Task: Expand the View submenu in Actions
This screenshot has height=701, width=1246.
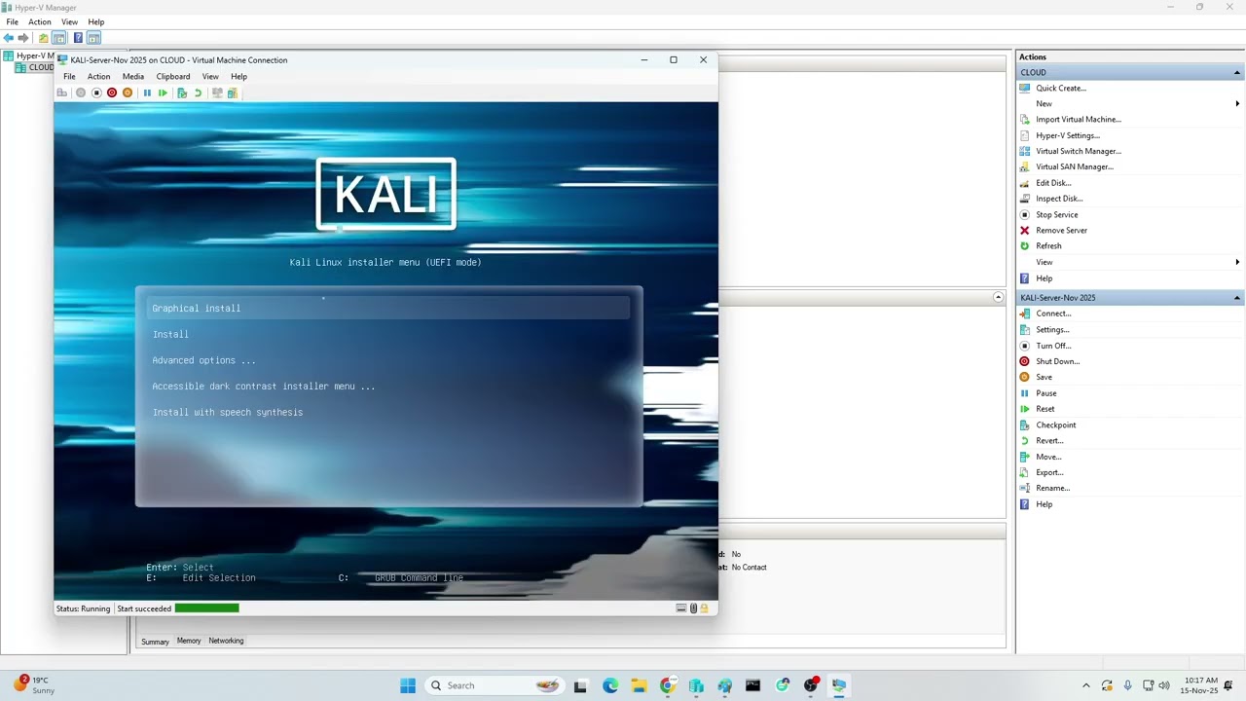Action: pos(1237,262)
